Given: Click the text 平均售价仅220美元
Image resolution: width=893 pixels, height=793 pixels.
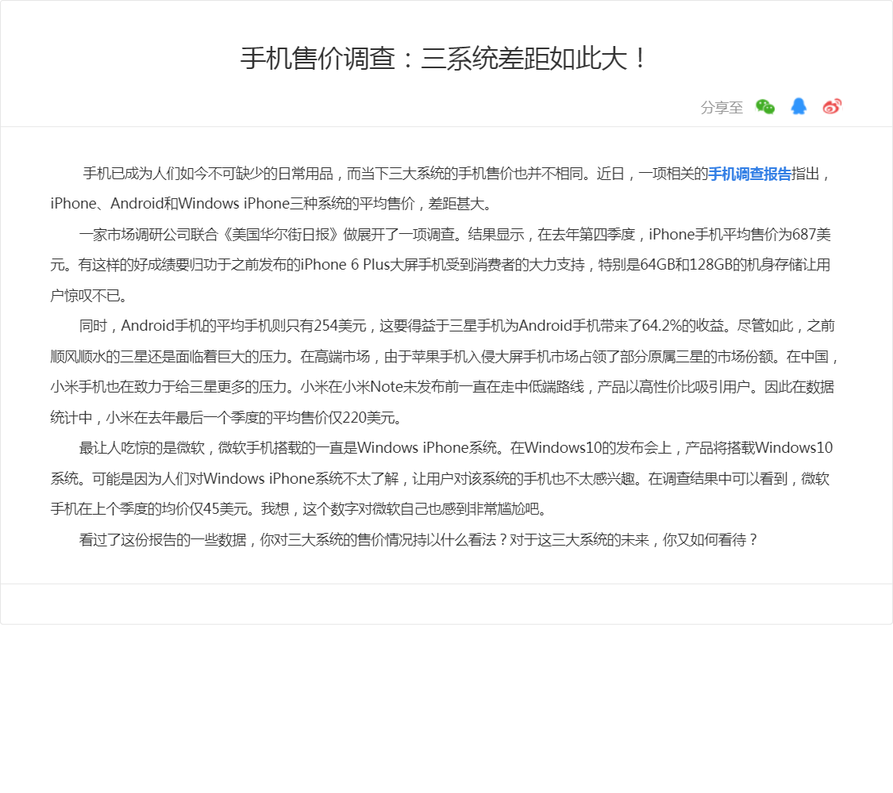Looking at the screenshot, I should 337,418.
